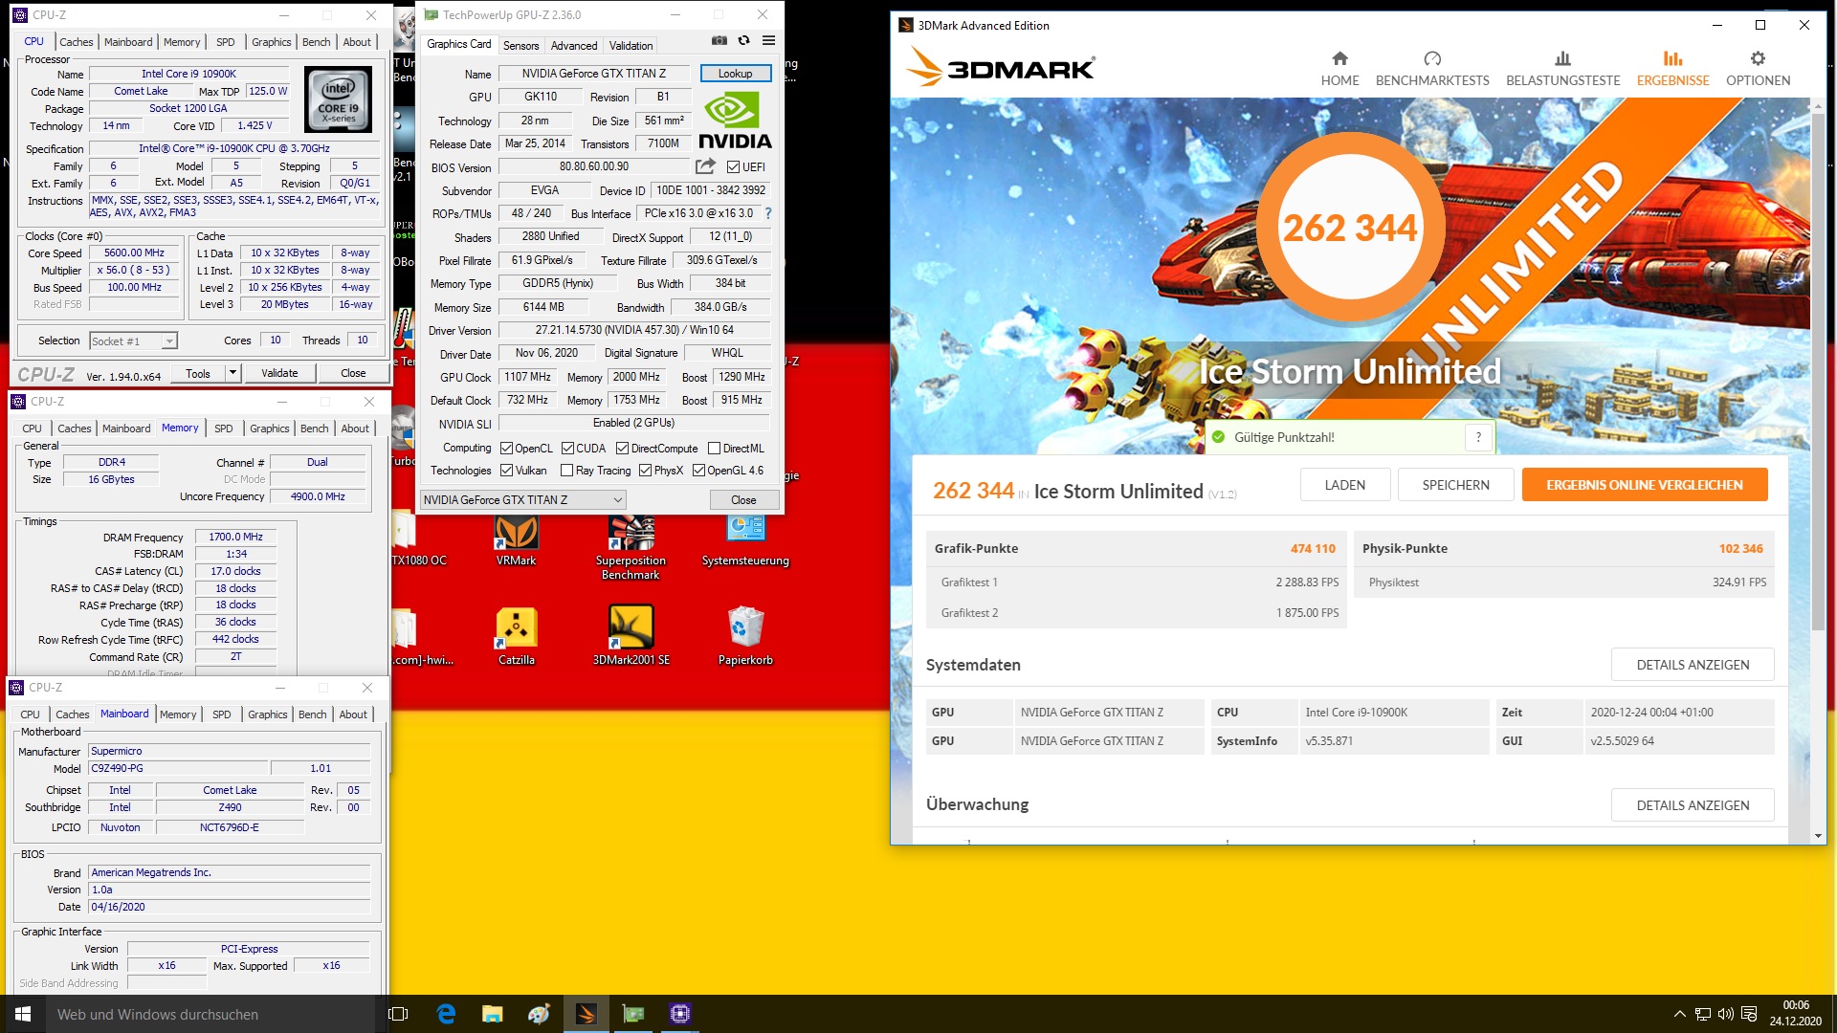
Task: Click question mark next to Gültige Punktzahl
Action: pyautogui.click(x=1478, y=437)
